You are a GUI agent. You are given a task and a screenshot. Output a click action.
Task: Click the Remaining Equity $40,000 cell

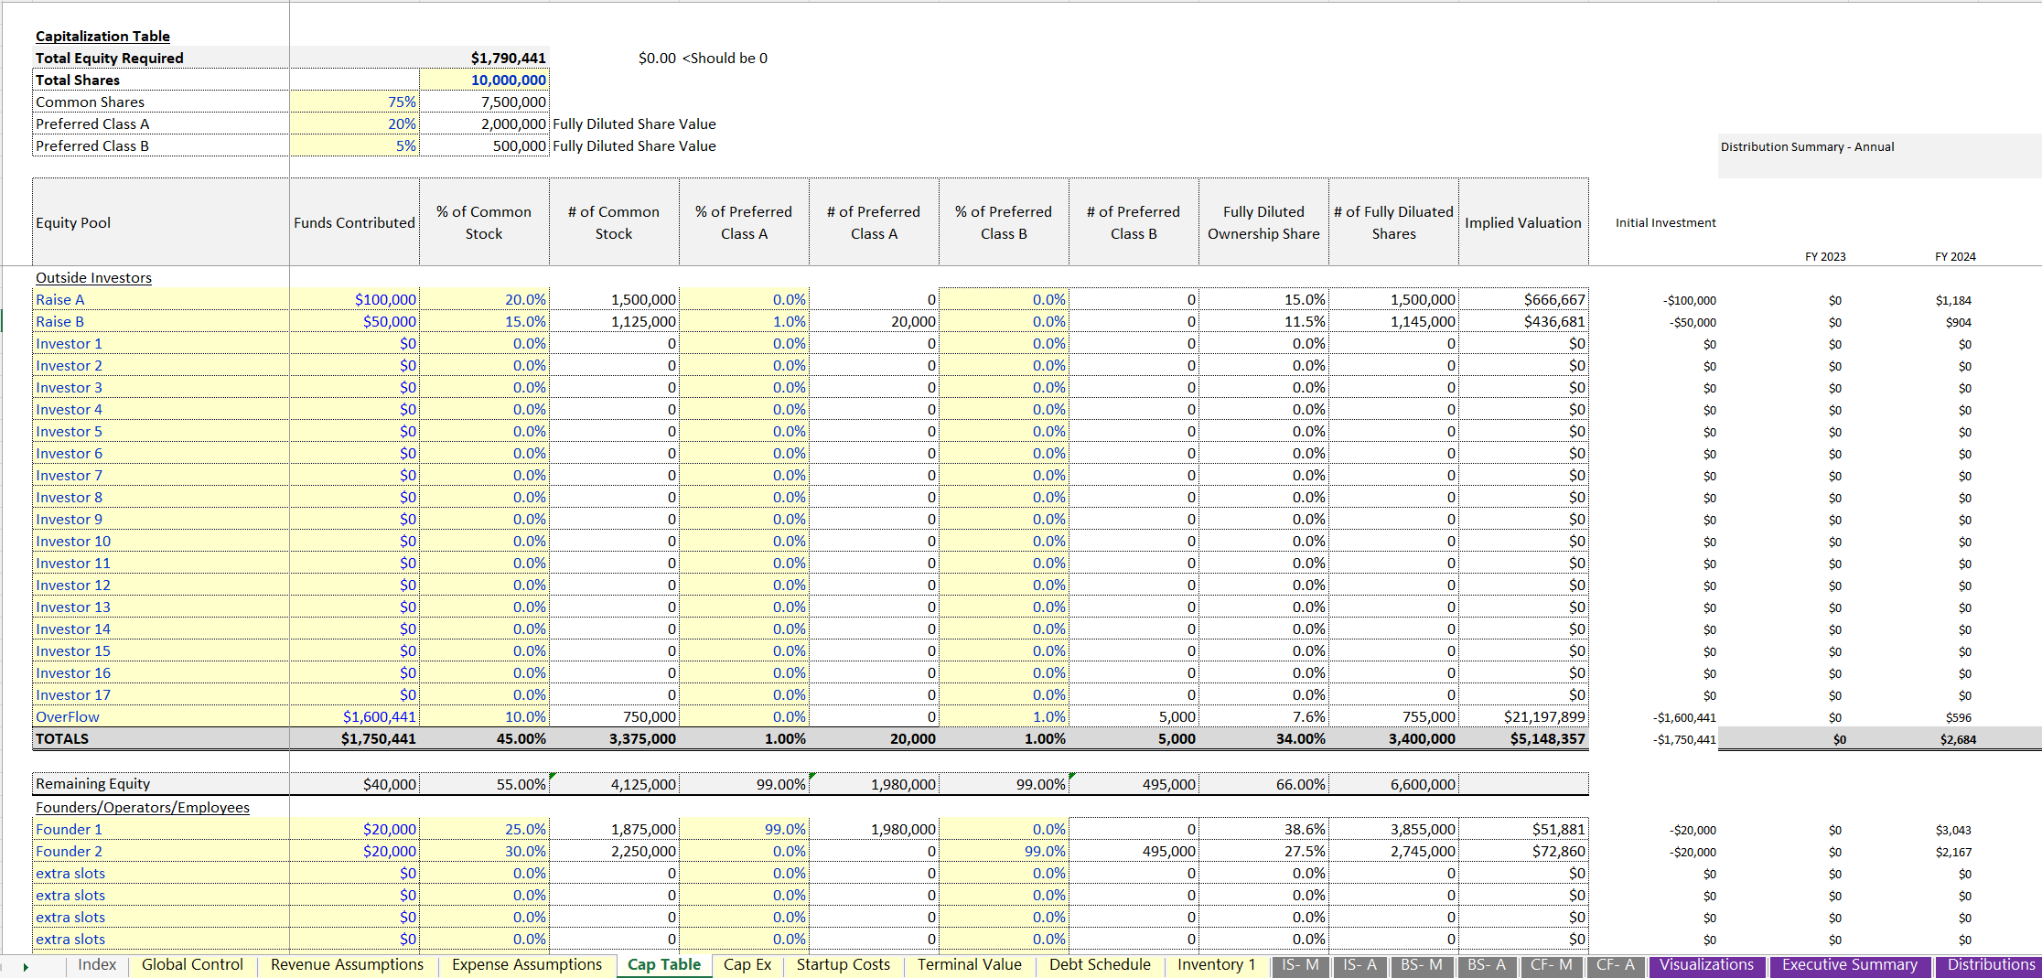[x=354, y=783]
